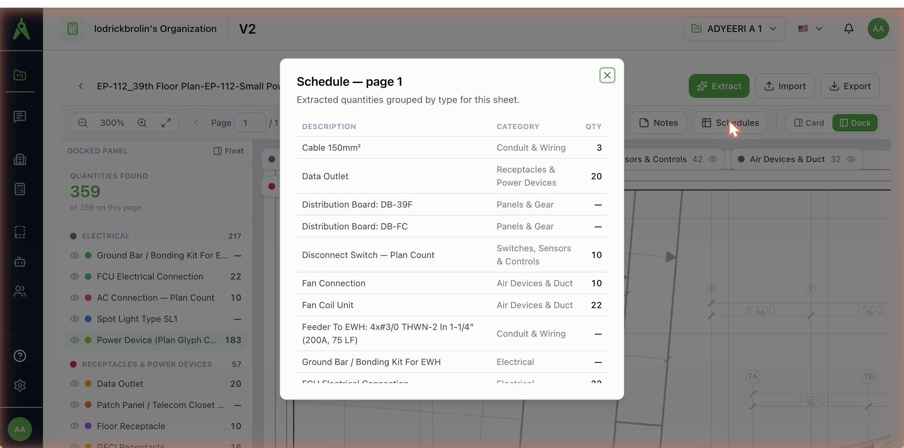Image resolution: width=904 pixels, height=448 pixels.
Task: Open the settings gear icon in the sidebar
Action: click(20, 385)
